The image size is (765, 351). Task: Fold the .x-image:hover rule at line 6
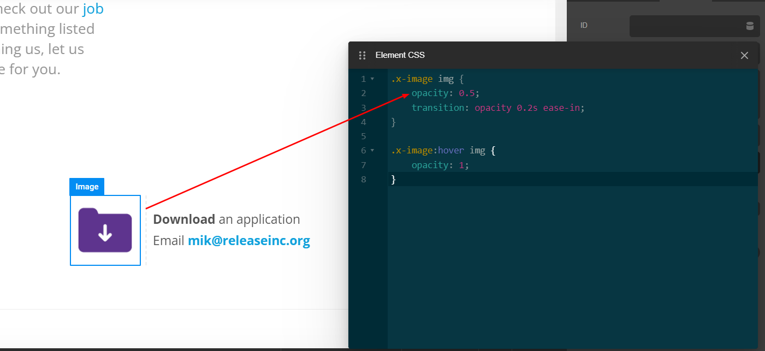coord(372,151)
